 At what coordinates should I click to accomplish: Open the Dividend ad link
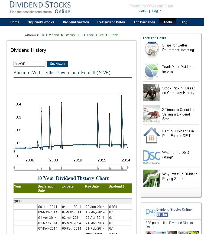click(52, 35)
